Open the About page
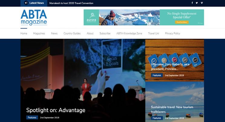This screenshot has width=225, height=122. 90,33
